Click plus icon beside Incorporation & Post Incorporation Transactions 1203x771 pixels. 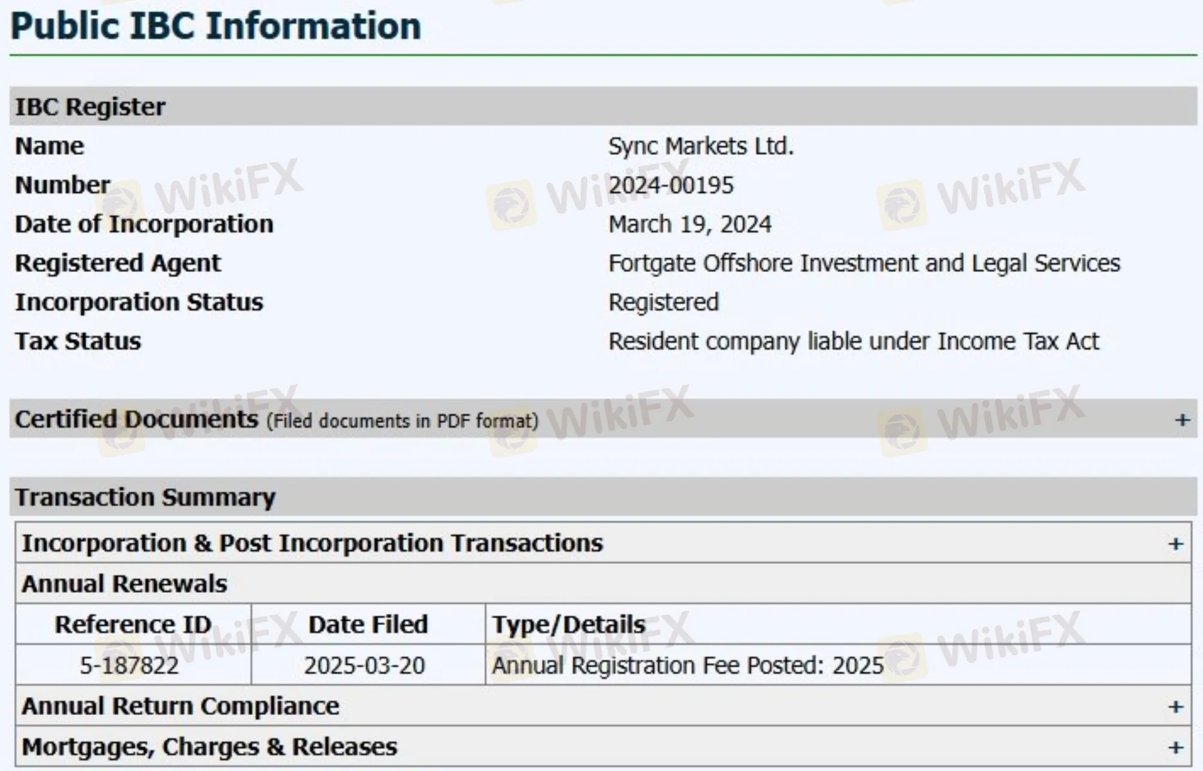1175,544
